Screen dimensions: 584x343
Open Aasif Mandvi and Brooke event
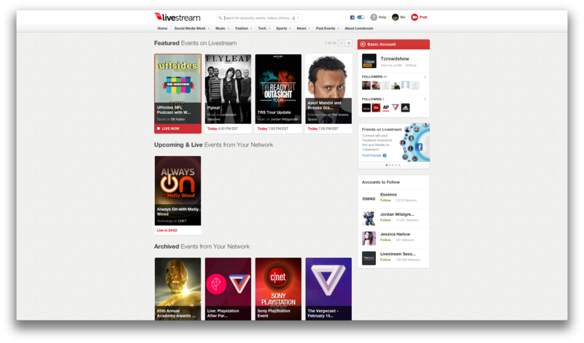pos(328,93)
